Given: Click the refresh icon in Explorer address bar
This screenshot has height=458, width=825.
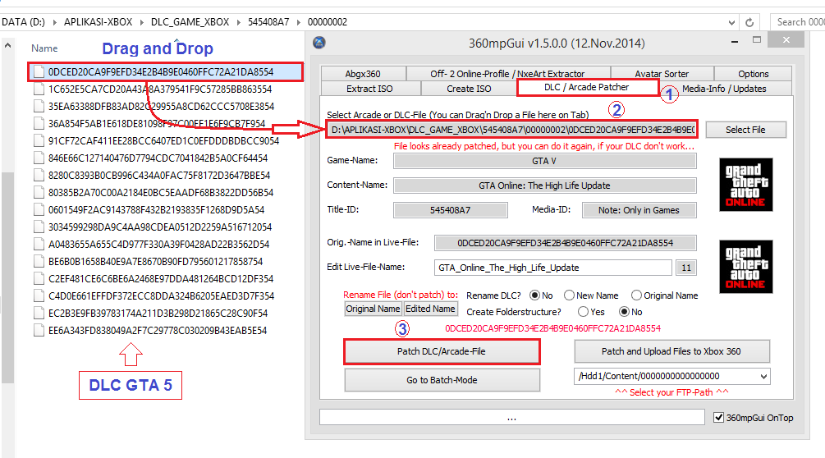Looking at the screenshot, I should pyautogui.click(x=749, y=22).
